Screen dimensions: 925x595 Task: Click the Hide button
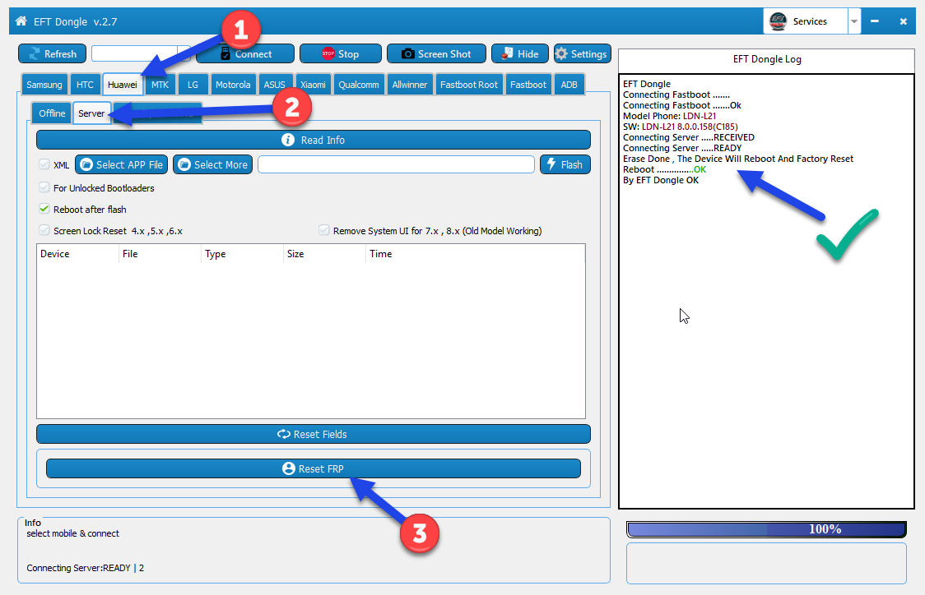coord(520,53)
